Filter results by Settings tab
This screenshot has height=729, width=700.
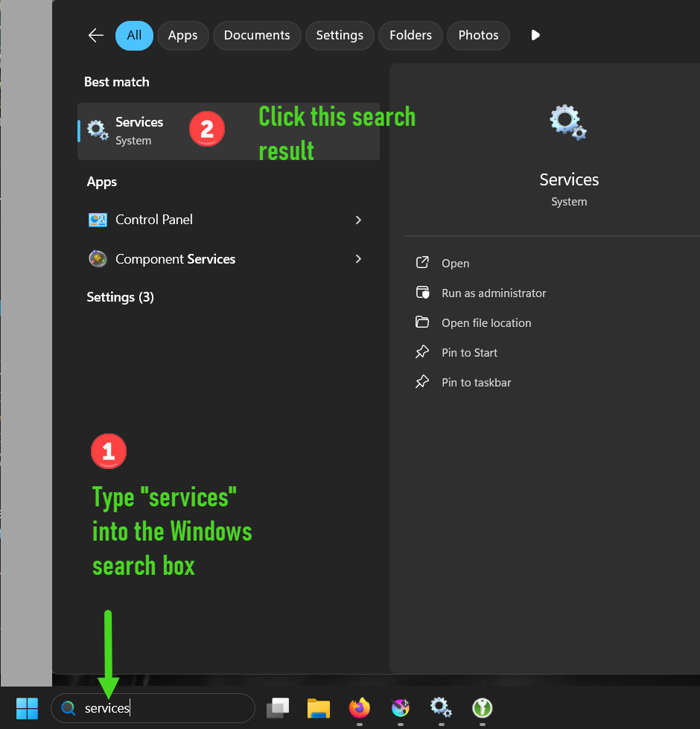(x=340, y=35)
